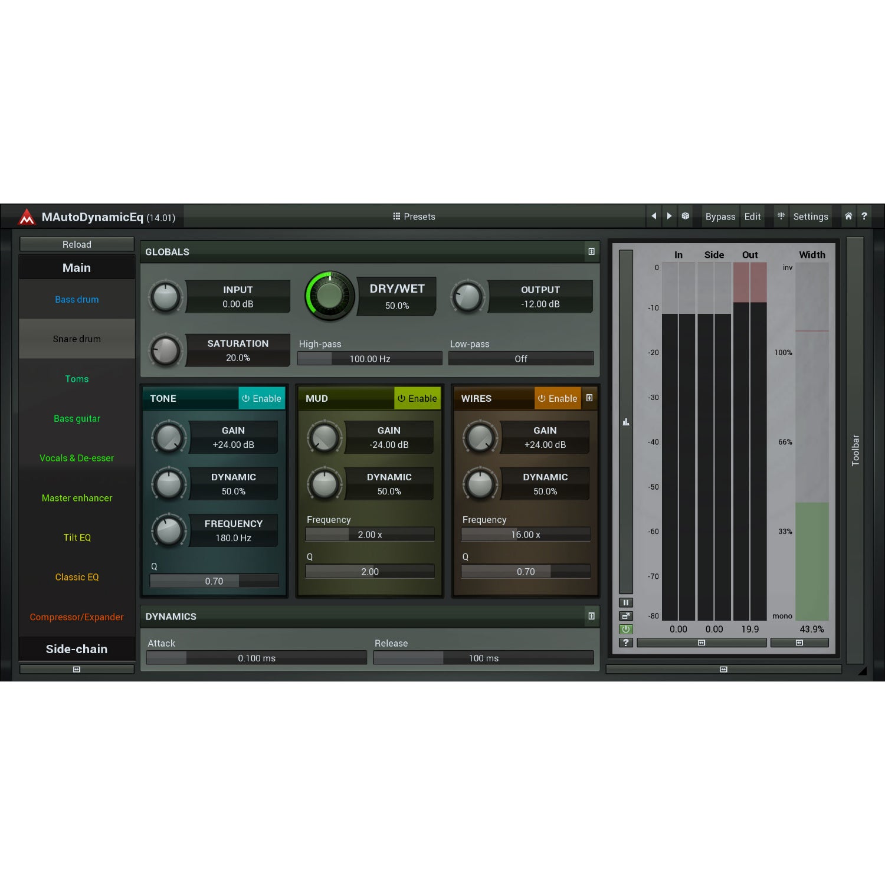The height and width of the screenshot is (885, 885).
Task: Click the SATURATION knob
Action: pos(166,351)
